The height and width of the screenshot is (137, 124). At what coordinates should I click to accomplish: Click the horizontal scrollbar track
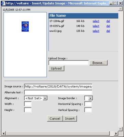[x=58, y=133]
